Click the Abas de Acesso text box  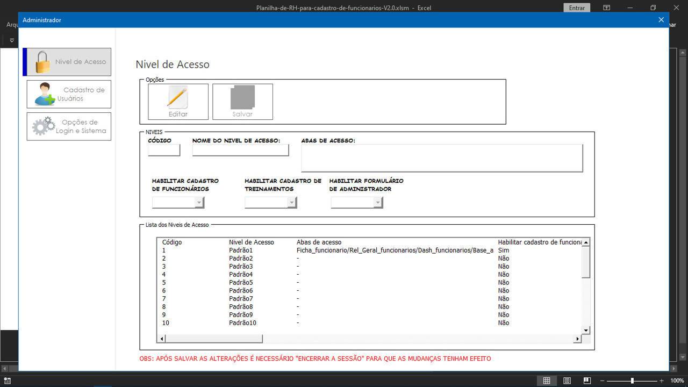442,158
